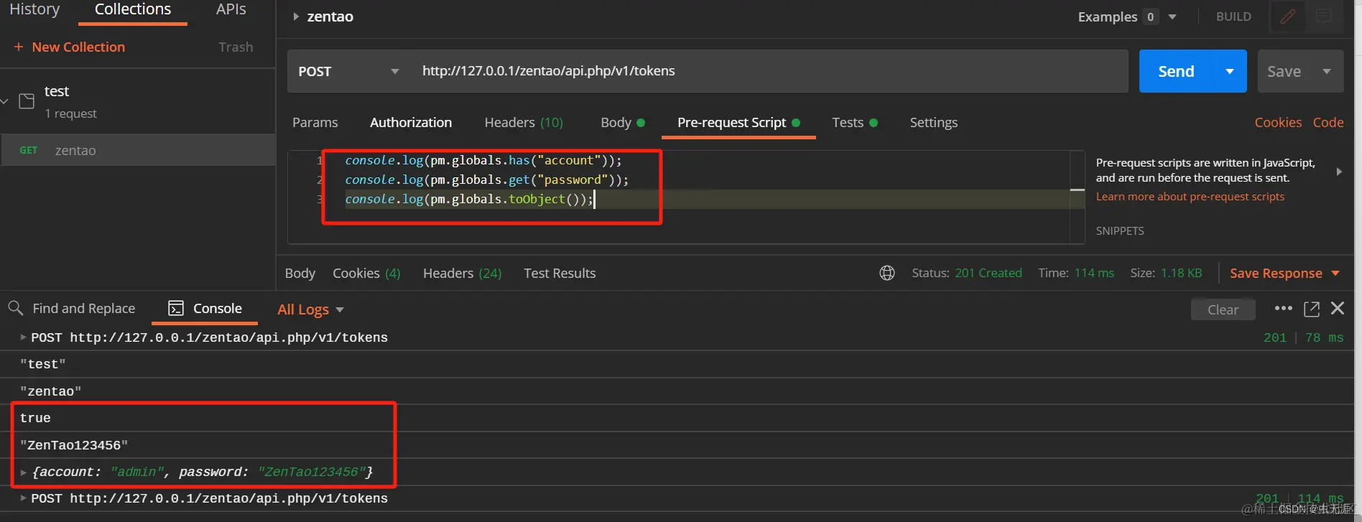This screenshot has height=522, width=1362.
Task: Select the Pre-request Script tab
Action: (x=738, y=122)
